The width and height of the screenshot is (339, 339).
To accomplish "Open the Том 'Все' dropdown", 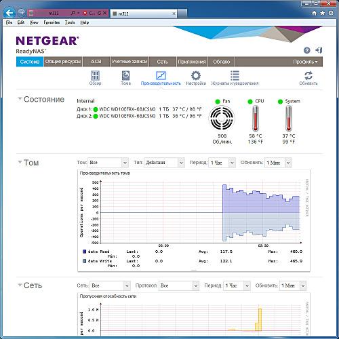I will click(108, 163).
